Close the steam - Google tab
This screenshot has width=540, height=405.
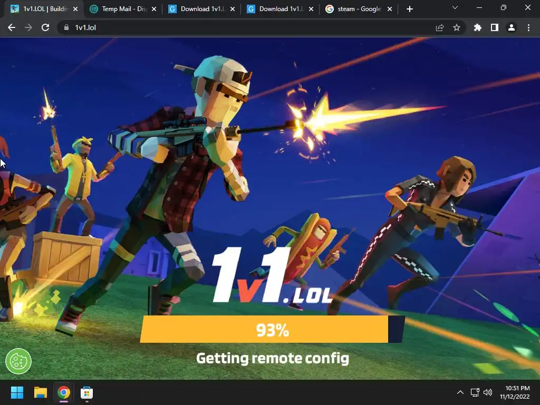pyautogui.click(x=390, y=9)
